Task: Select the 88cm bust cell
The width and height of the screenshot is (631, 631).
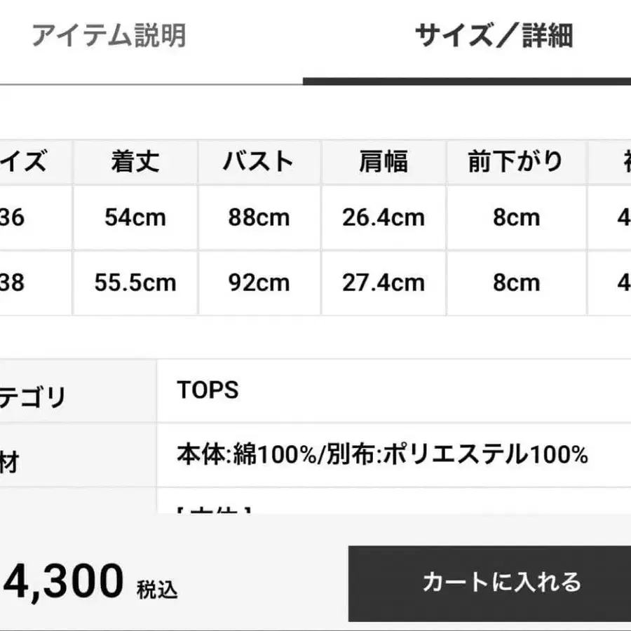Action: (259, 217)
